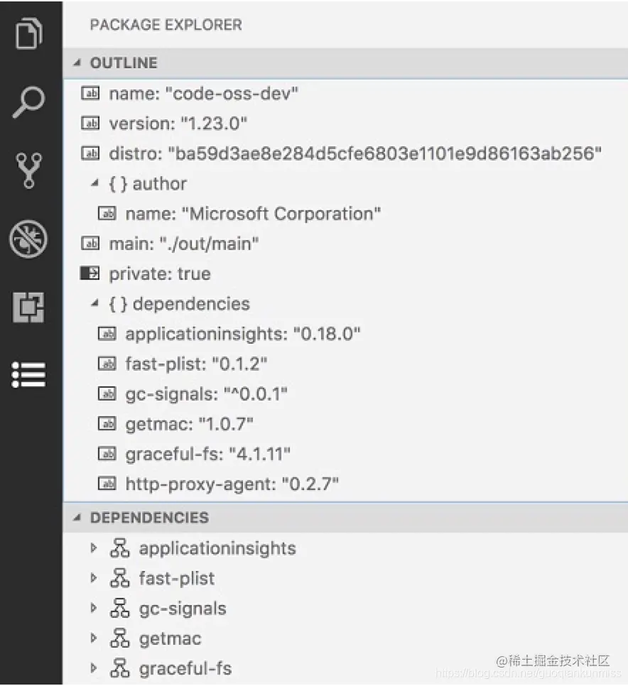Screen dimensions: 628x686
Task: Expand the applicationinsights dependency node
Action: click(93, 548)
